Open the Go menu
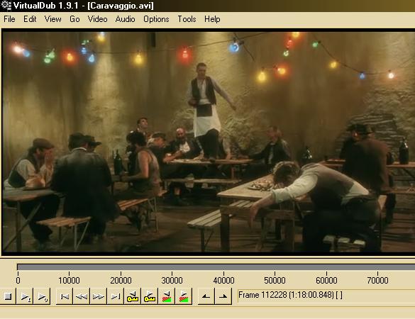415x319 pixels. coord(74,19)
